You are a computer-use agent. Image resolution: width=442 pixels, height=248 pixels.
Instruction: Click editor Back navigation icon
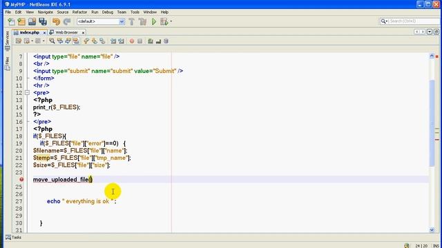point(27,41)
